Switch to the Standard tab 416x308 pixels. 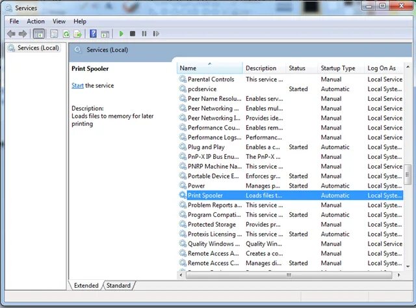(x=118, y=285)
